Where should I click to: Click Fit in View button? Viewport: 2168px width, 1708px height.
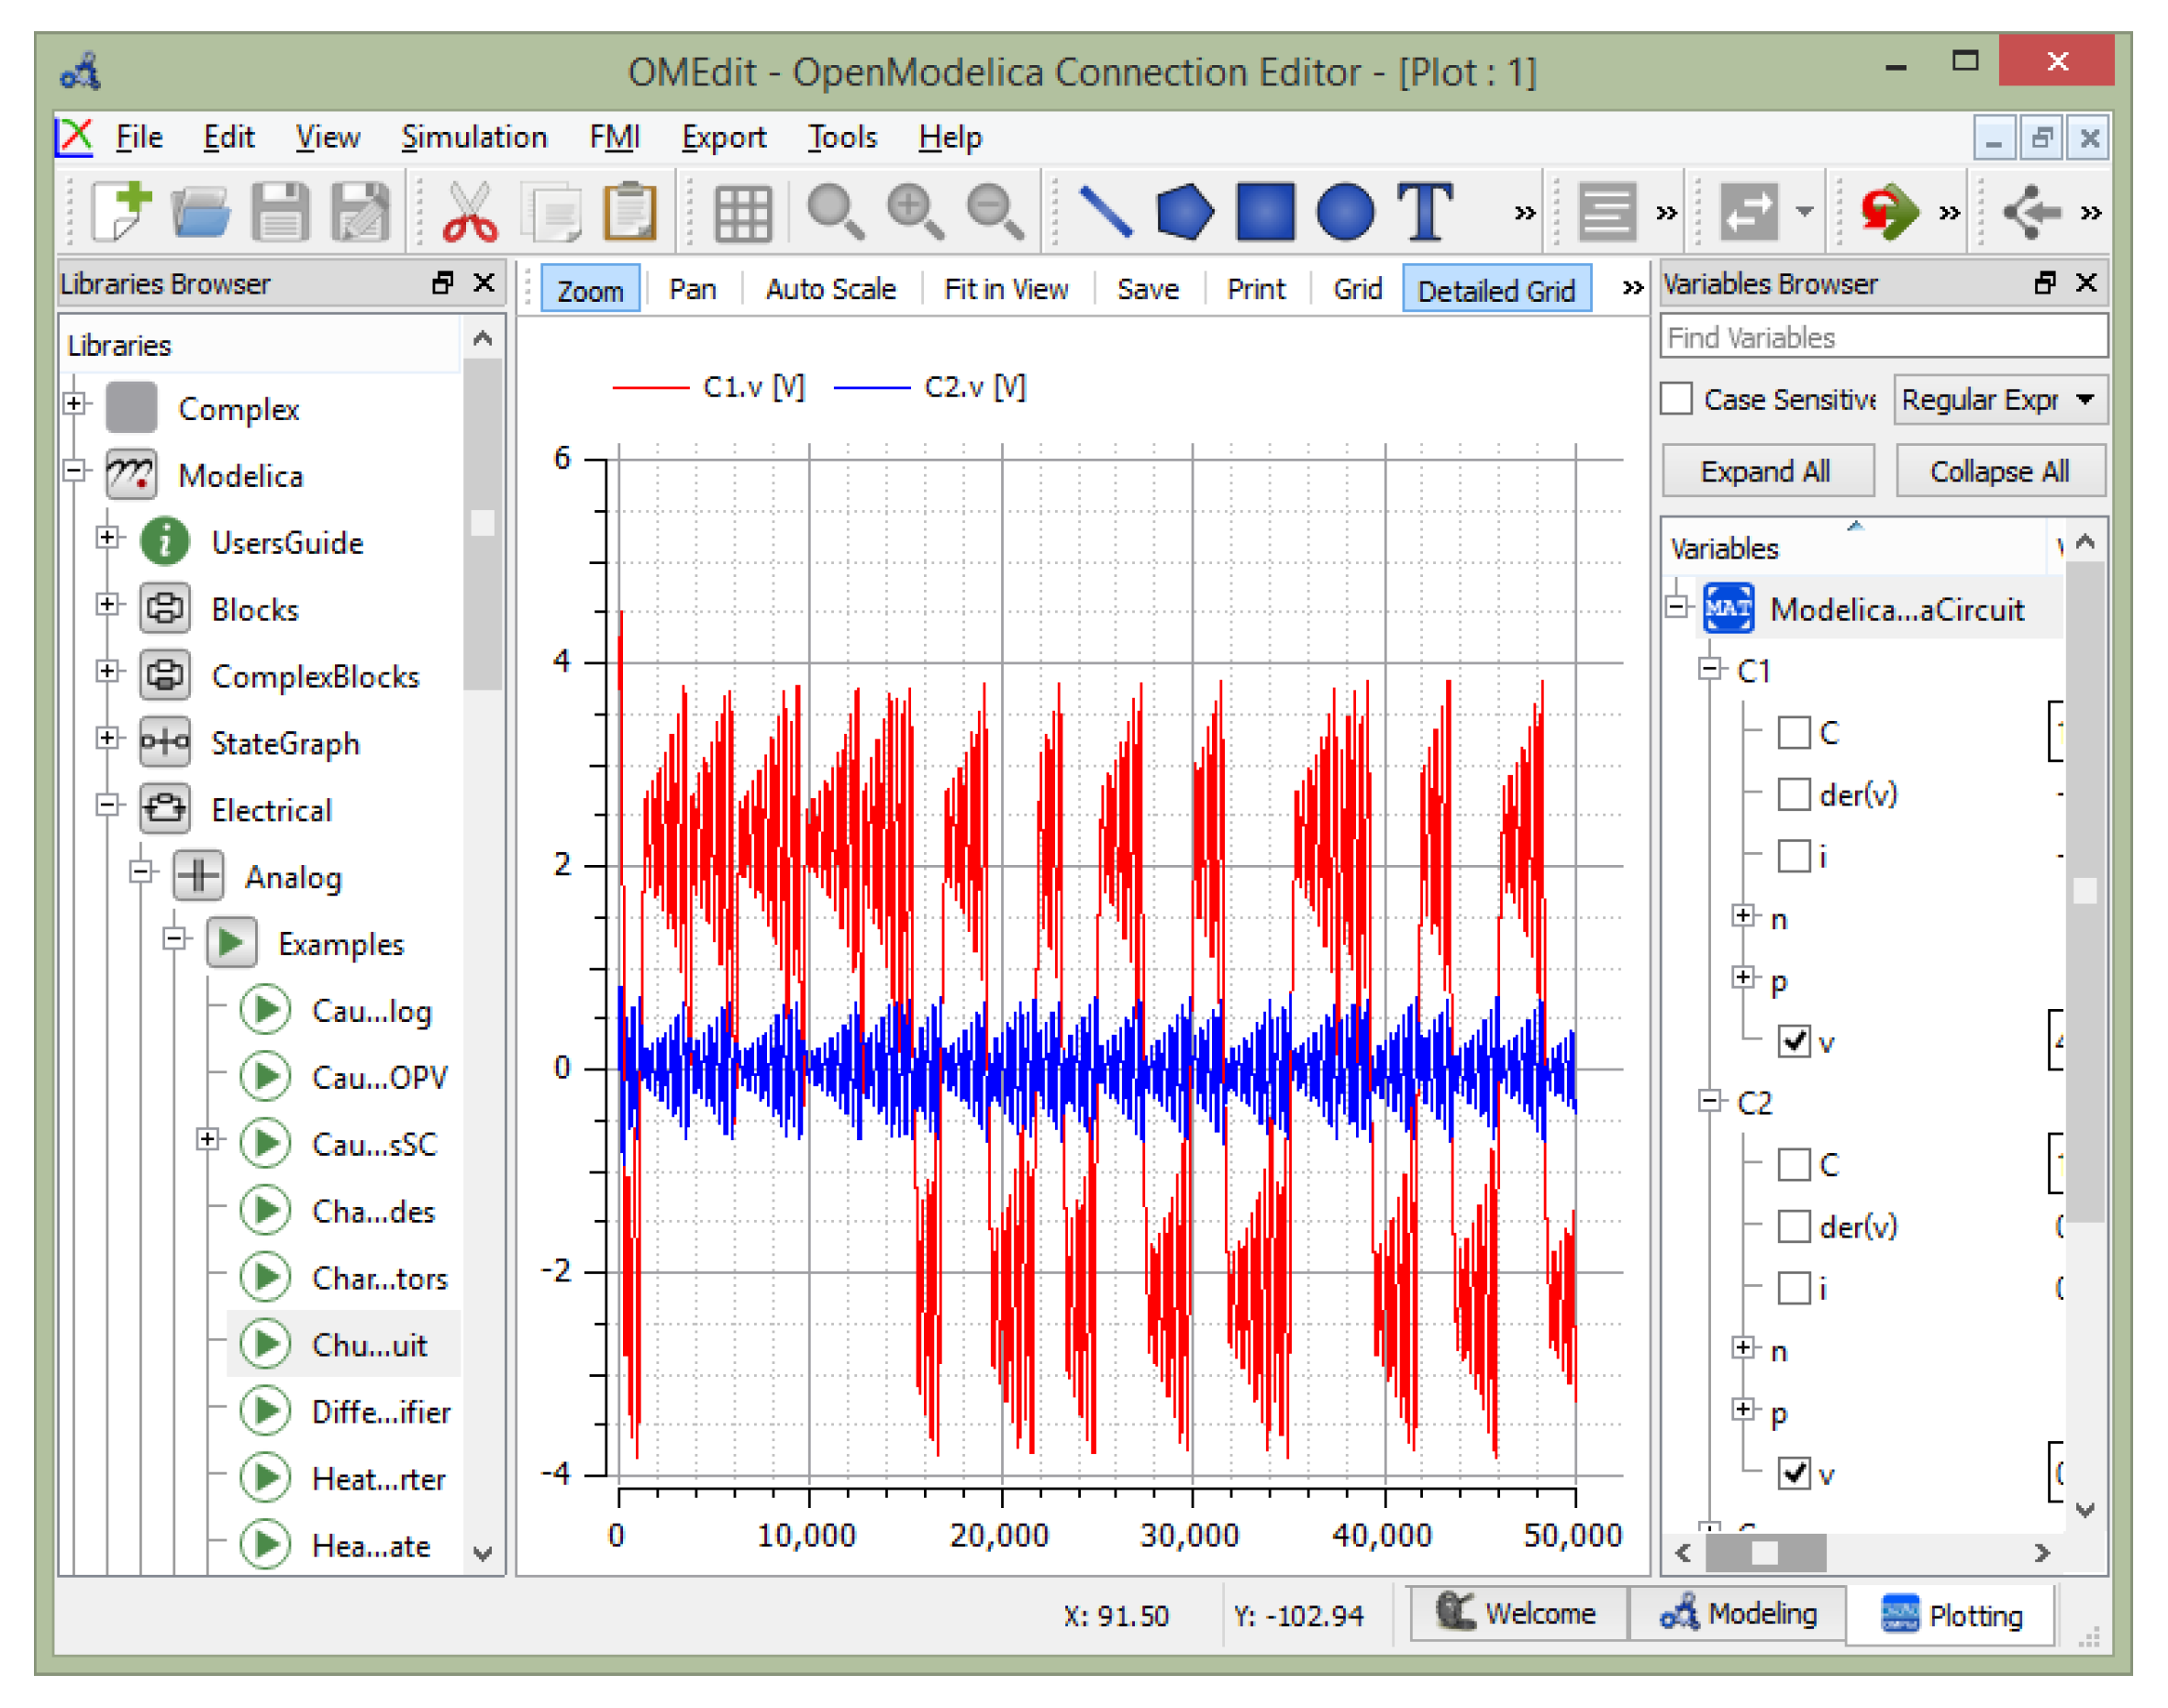point(1007,290)
